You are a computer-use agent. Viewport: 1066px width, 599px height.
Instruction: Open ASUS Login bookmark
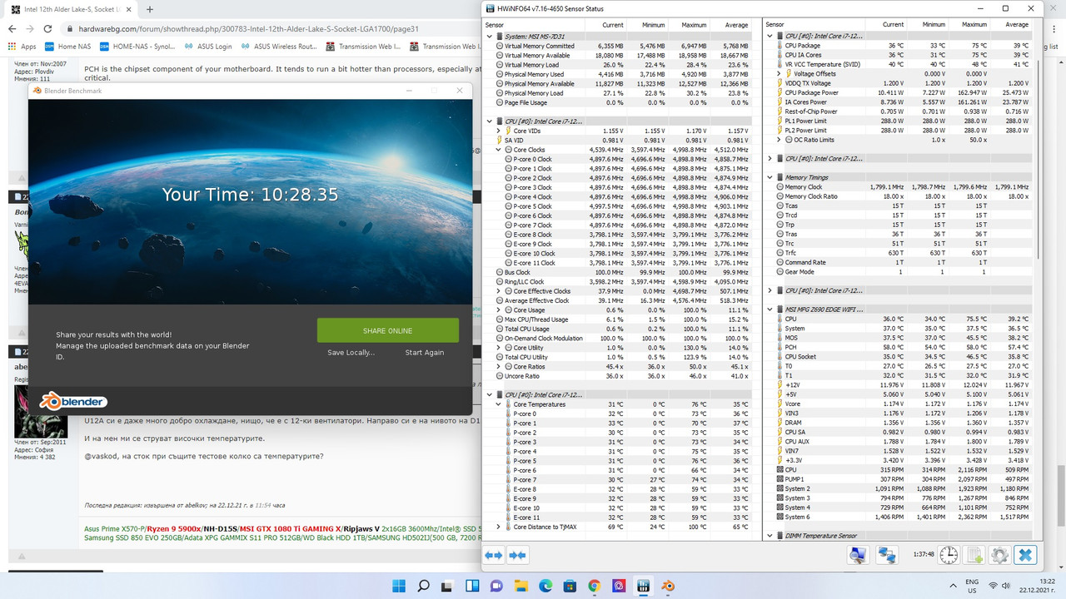207,47
